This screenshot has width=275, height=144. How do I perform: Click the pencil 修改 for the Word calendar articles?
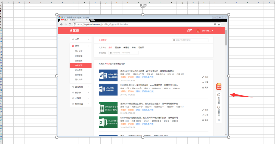205,77
